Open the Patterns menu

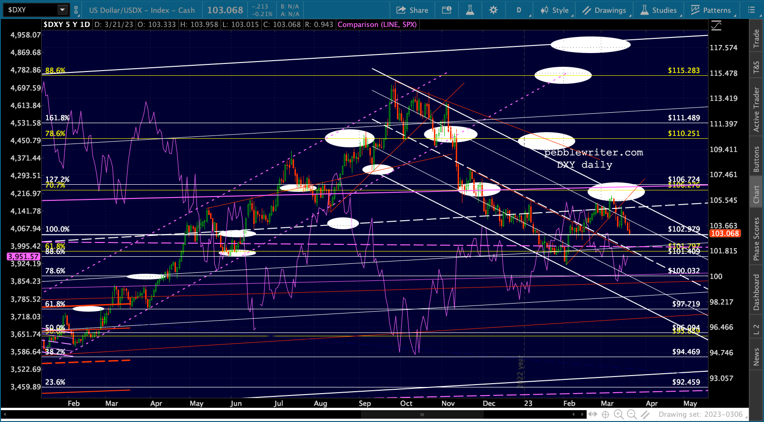coord(711,10)
